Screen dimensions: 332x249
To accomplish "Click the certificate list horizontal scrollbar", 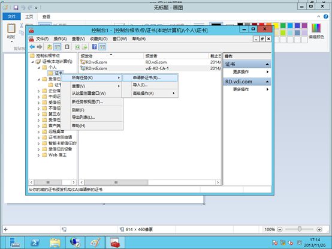I will (116, 182).
